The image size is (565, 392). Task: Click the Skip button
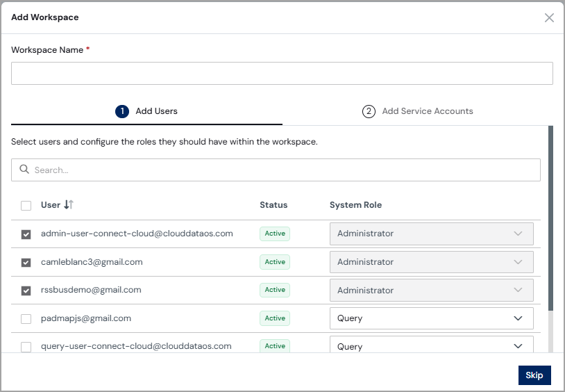[x=534, y=375]
